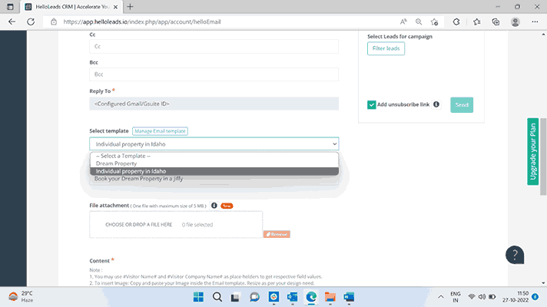The image size is (547, 307).
Task: Open taskbar Search
Action: pyautogui.click(x=217, y=297)
